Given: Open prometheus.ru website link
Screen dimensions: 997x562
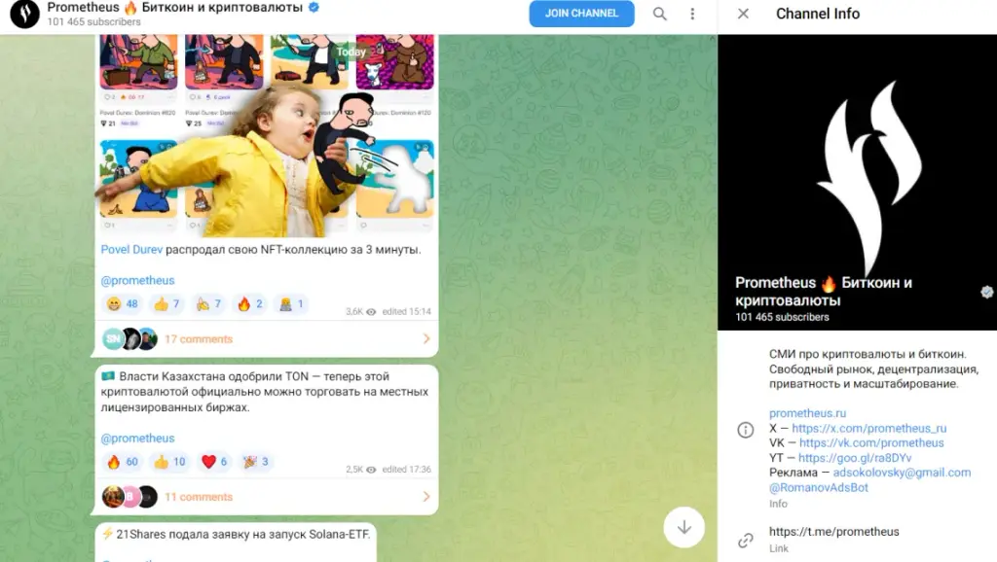Looking at the screenshot, I should coord(807,413).
